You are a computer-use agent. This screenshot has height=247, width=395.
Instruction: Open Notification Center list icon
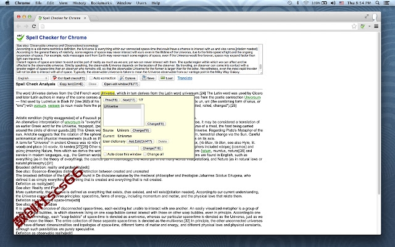386,3
